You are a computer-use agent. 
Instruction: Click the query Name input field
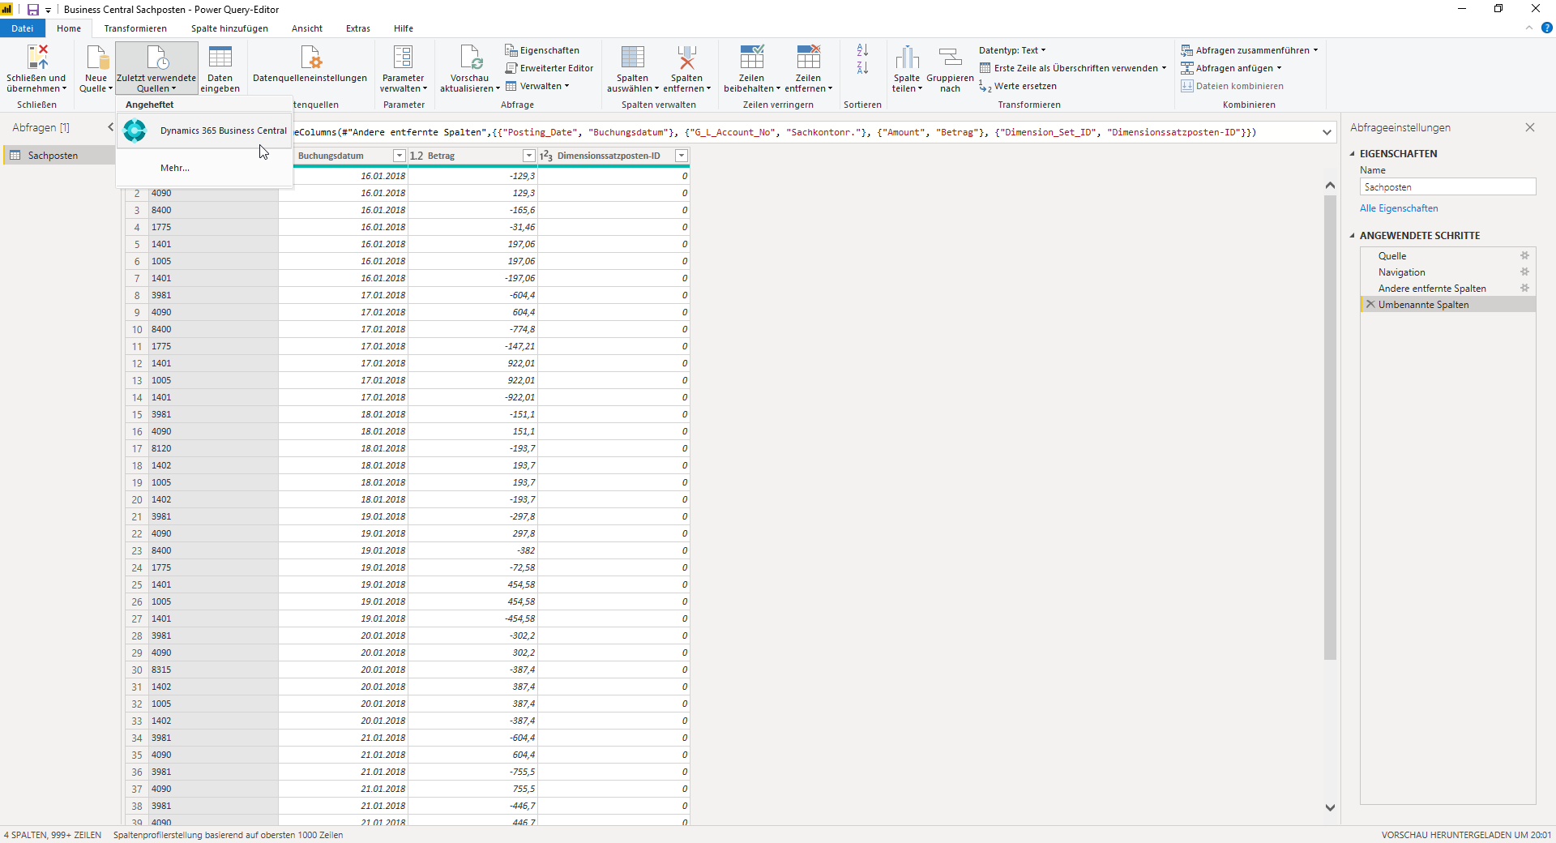[1447, 187]
